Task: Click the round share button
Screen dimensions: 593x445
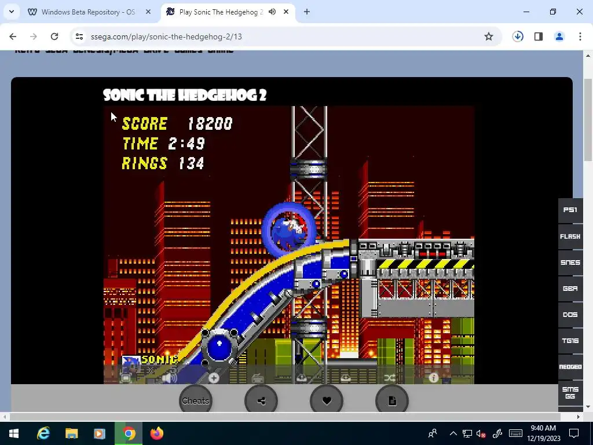Action: coord(261,401)
